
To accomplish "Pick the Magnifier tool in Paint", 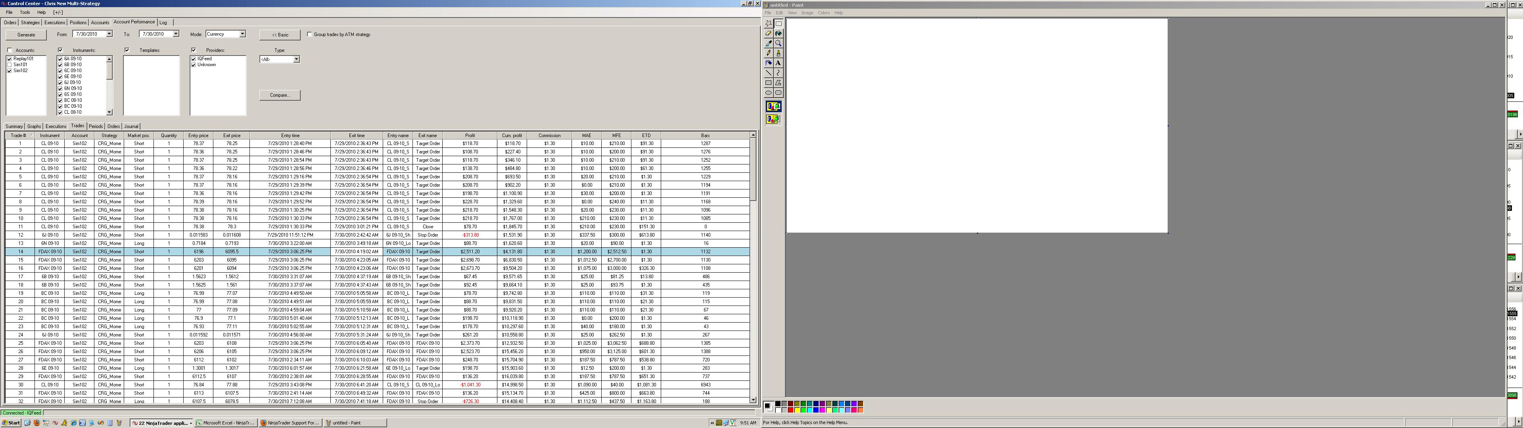I will point(778,43).
